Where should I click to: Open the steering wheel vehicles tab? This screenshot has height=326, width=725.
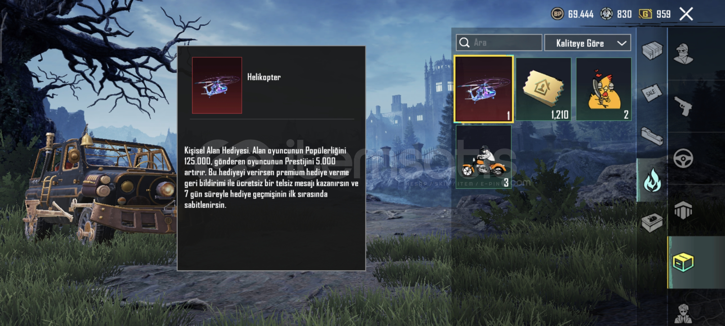click(x=683, y=158)
